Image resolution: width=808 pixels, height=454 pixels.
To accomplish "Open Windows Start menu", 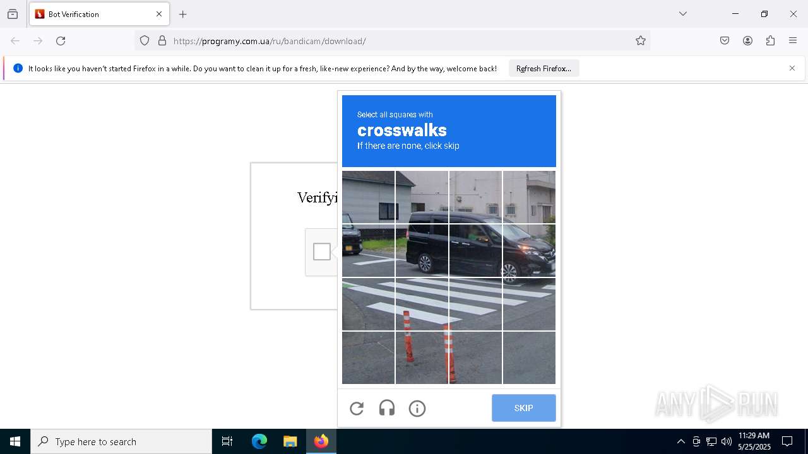I will [x=15, y=441].
